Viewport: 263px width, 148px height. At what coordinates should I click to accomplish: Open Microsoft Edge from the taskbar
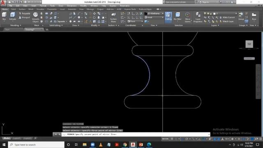pos(149,145)
